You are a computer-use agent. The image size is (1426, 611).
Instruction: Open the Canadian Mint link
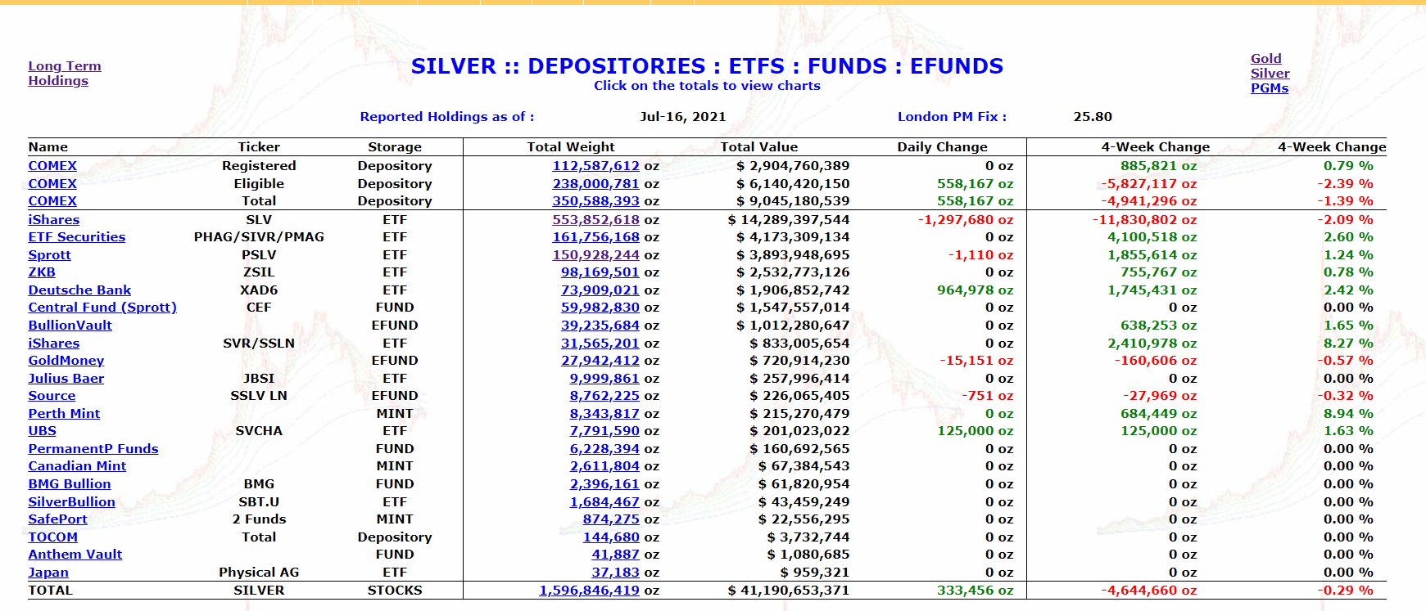pos(77,465)
